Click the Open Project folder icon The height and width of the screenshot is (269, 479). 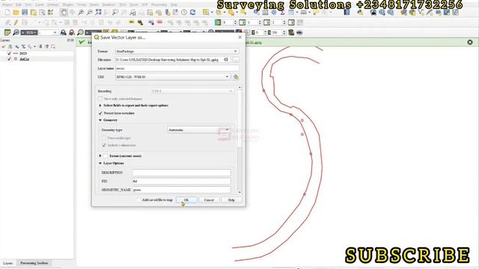[16, 13]
